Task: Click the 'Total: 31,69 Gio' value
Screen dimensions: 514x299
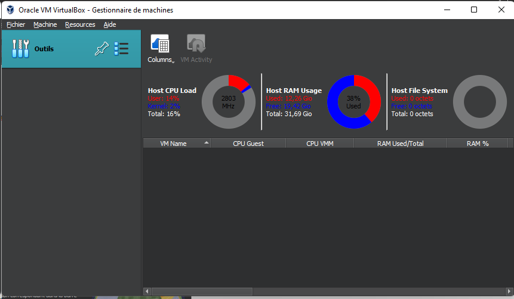Action: click(289, 114)
